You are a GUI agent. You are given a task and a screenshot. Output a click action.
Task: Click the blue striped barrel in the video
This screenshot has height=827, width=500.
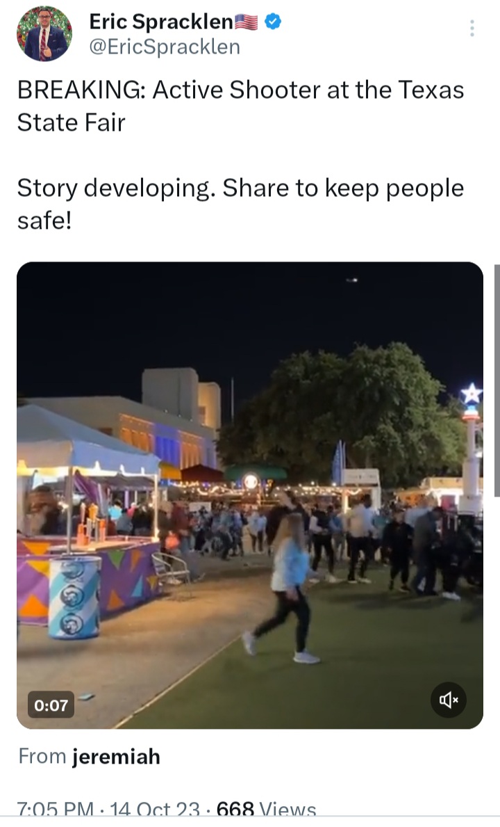(x=74, y=597)
